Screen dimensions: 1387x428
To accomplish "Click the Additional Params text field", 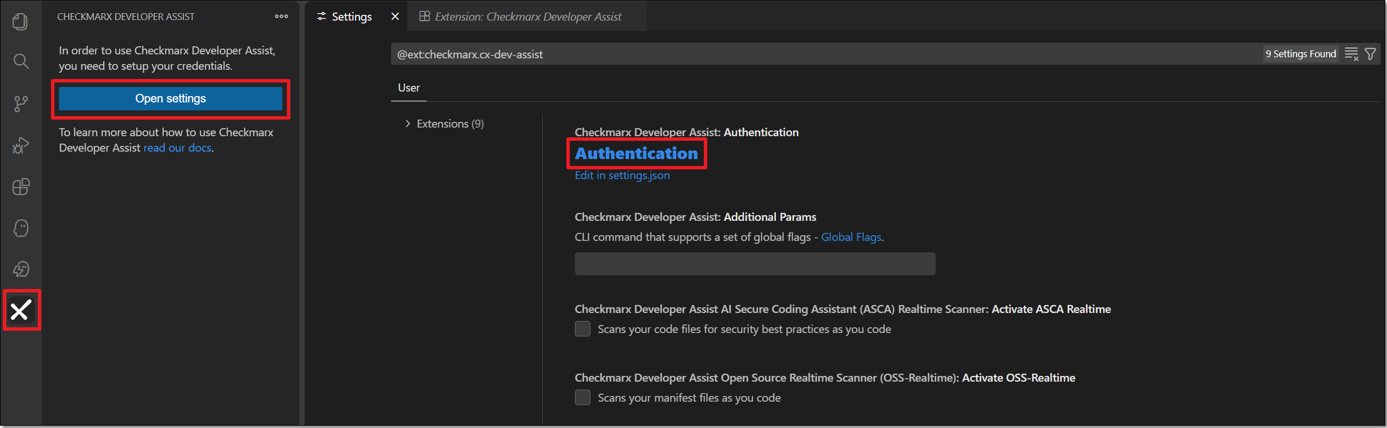I will (x=755, y=264).
